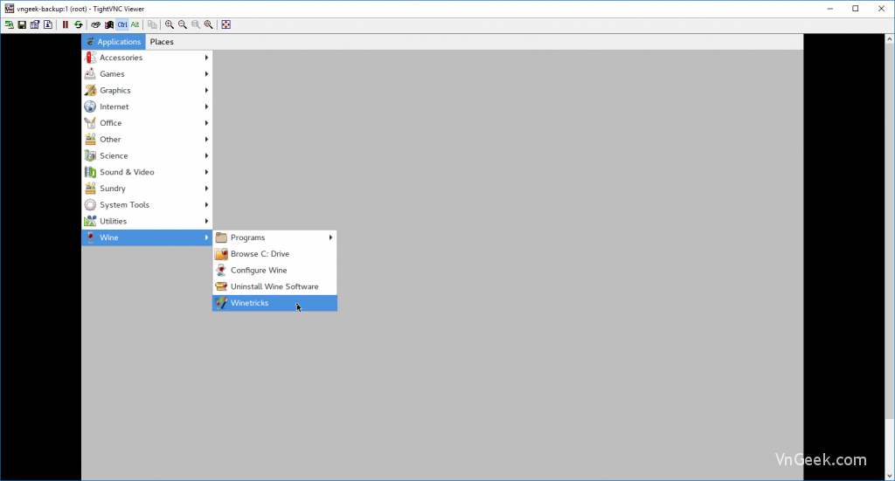Click the Sundry category icon

coord(90,188)
